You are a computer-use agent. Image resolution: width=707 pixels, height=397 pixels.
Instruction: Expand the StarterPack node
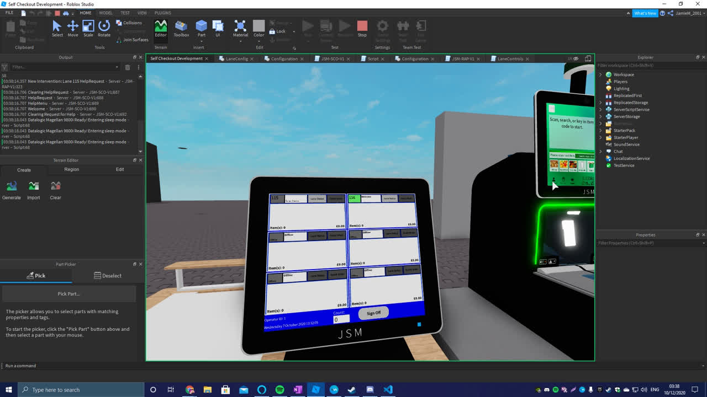601,131
